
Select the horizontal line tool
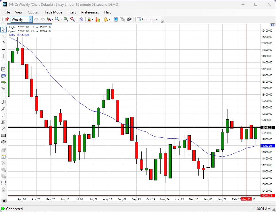tap(3, 50)
